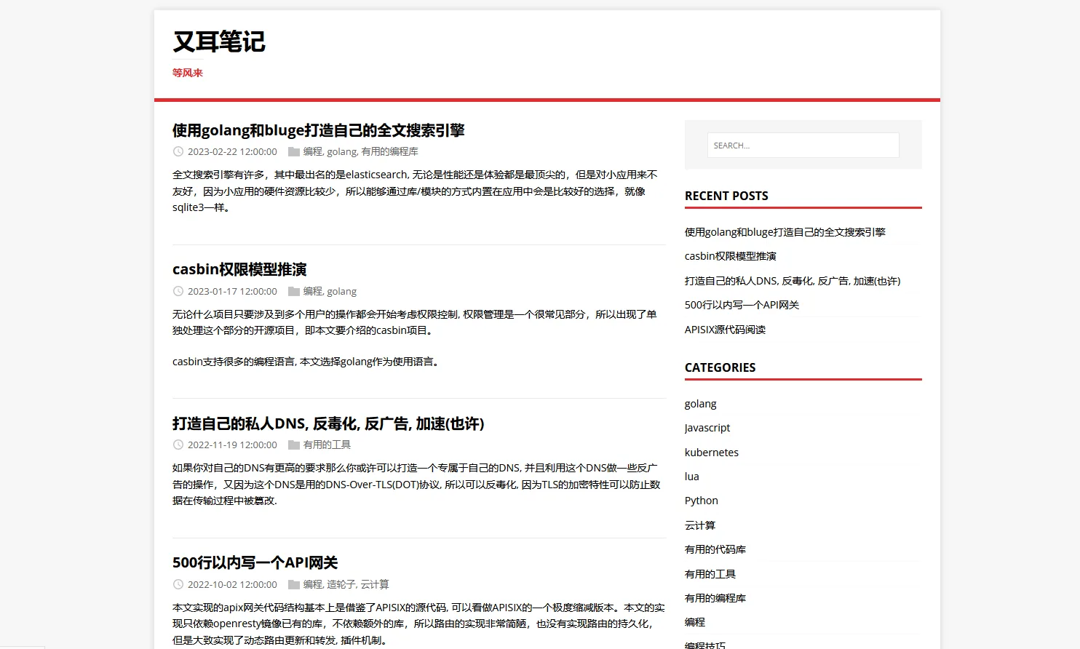Click the folder icon before 有用的工具 post category
Image resolution: width=1080 pixels, height=649 pixels.
[294, 445]
